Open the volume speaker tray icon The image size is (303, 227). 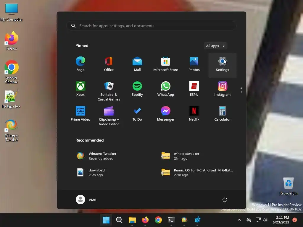point(265,220)
